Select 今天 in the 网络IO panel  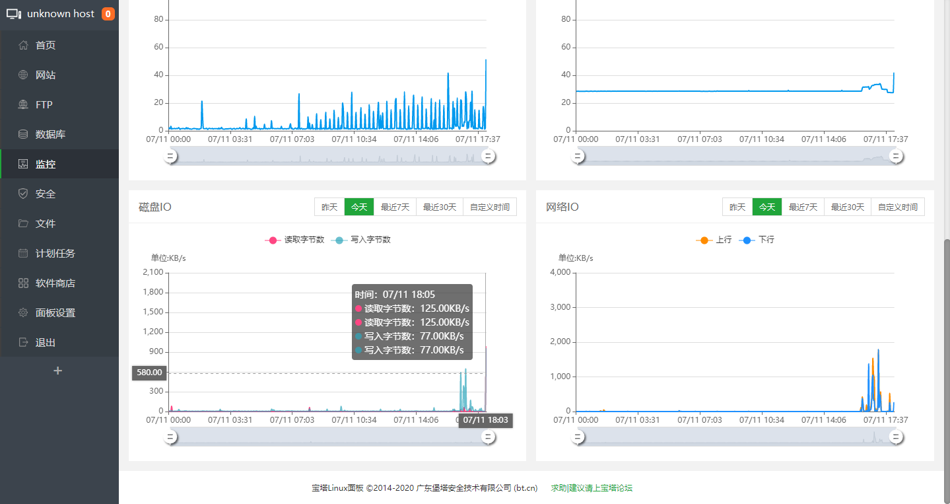(767, 207)
